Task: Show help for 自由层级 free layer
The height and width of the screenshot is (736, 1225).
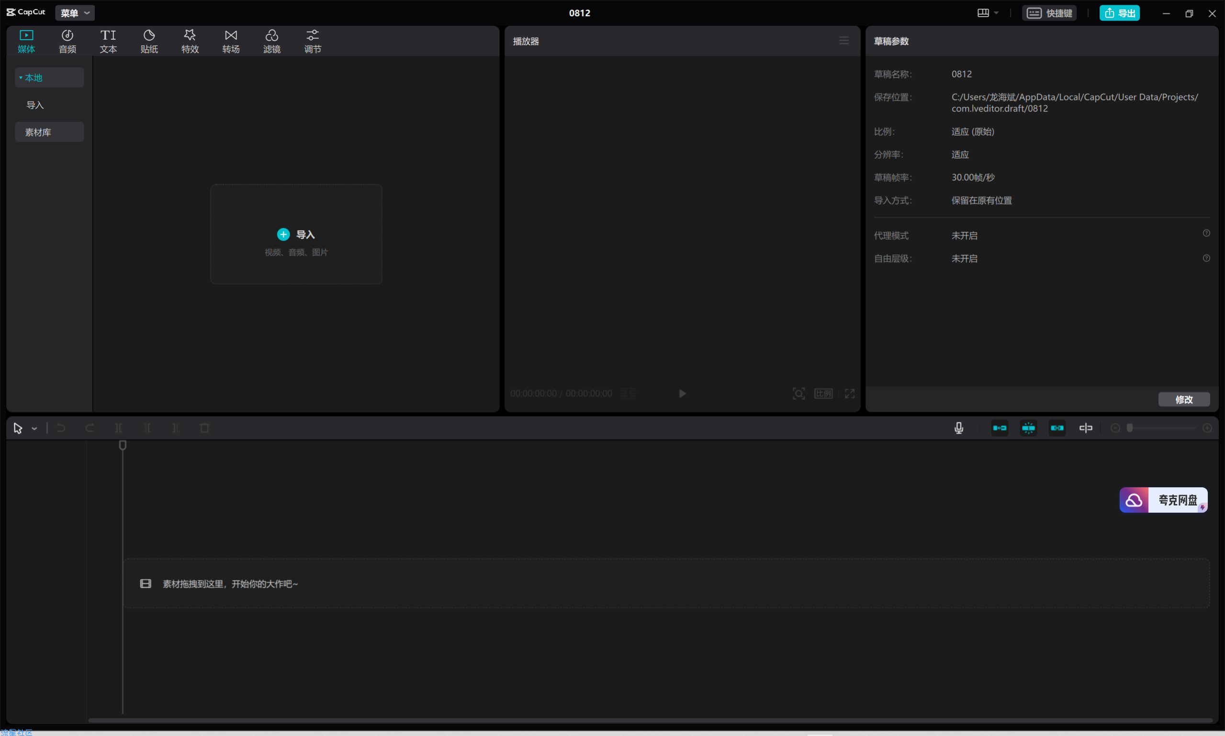Action: [1206, 258]
